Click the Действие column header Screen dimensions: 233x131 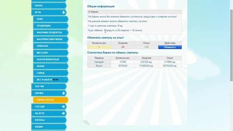pos(170,43)
